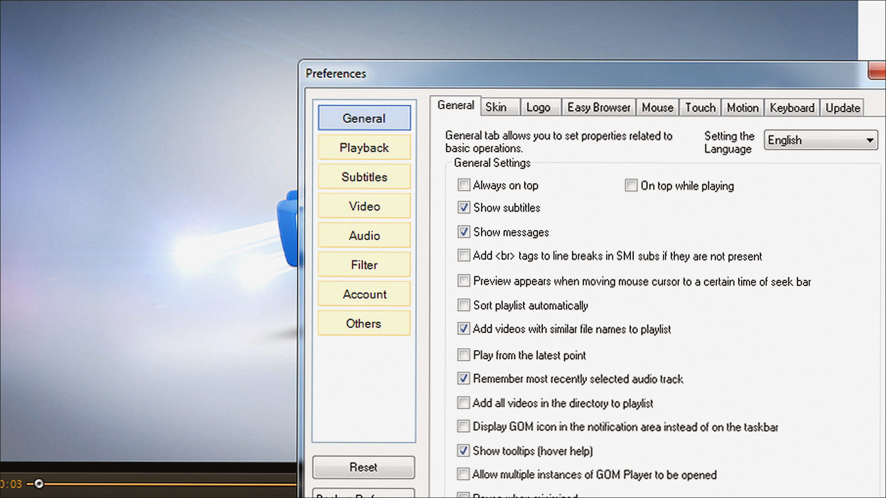Click the player seek bar handle

39,483
